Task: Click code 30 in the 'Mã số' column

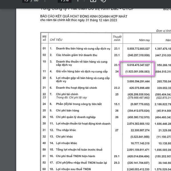Action: [x=44, y=123]
